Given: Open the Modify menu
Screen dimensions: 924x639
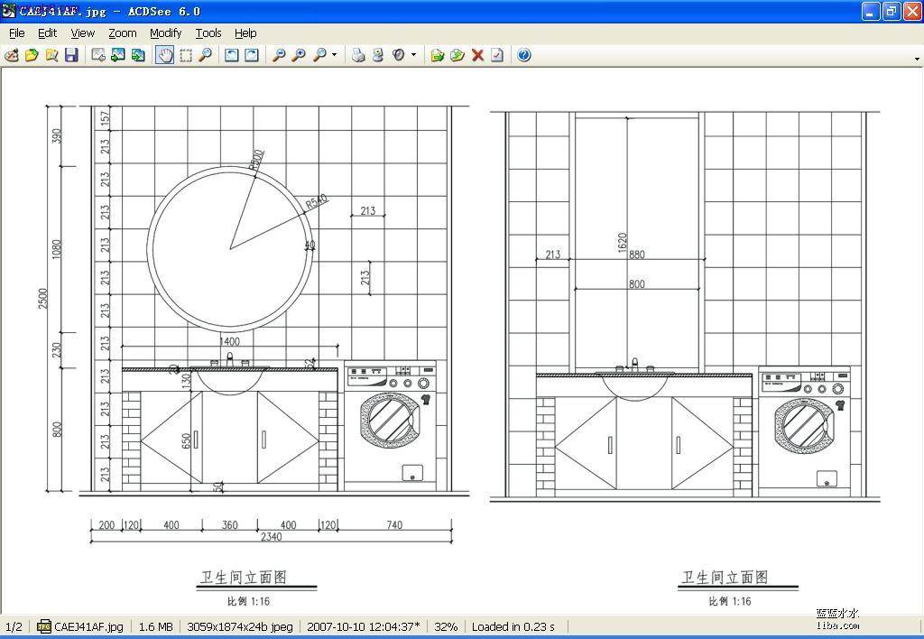Looking at the screenshot, I should coord(165,32).
